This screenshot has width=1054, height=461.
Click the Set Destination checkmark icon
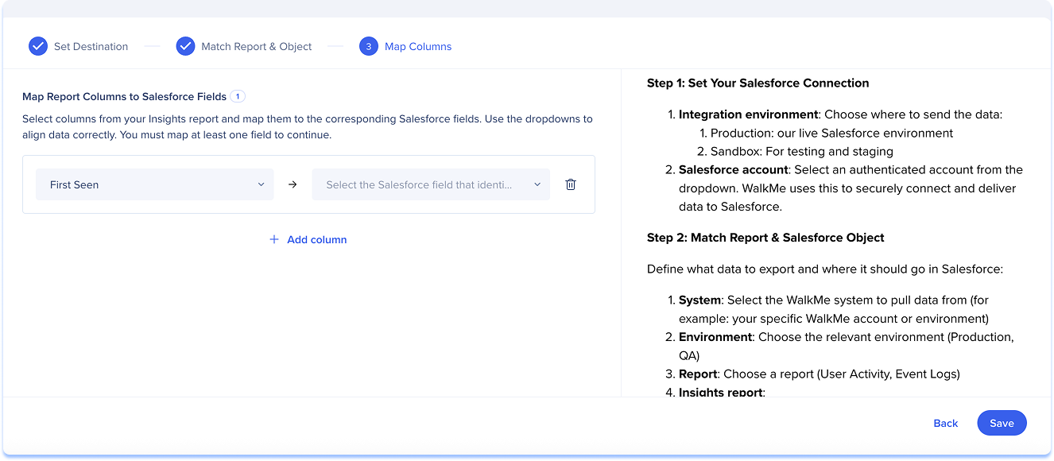pyautogui.click(x=38, y=46)
